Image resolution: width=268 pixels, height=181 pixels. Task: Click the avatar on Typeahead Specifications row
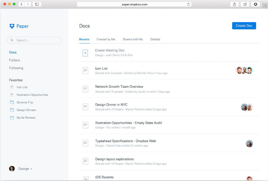249,144
